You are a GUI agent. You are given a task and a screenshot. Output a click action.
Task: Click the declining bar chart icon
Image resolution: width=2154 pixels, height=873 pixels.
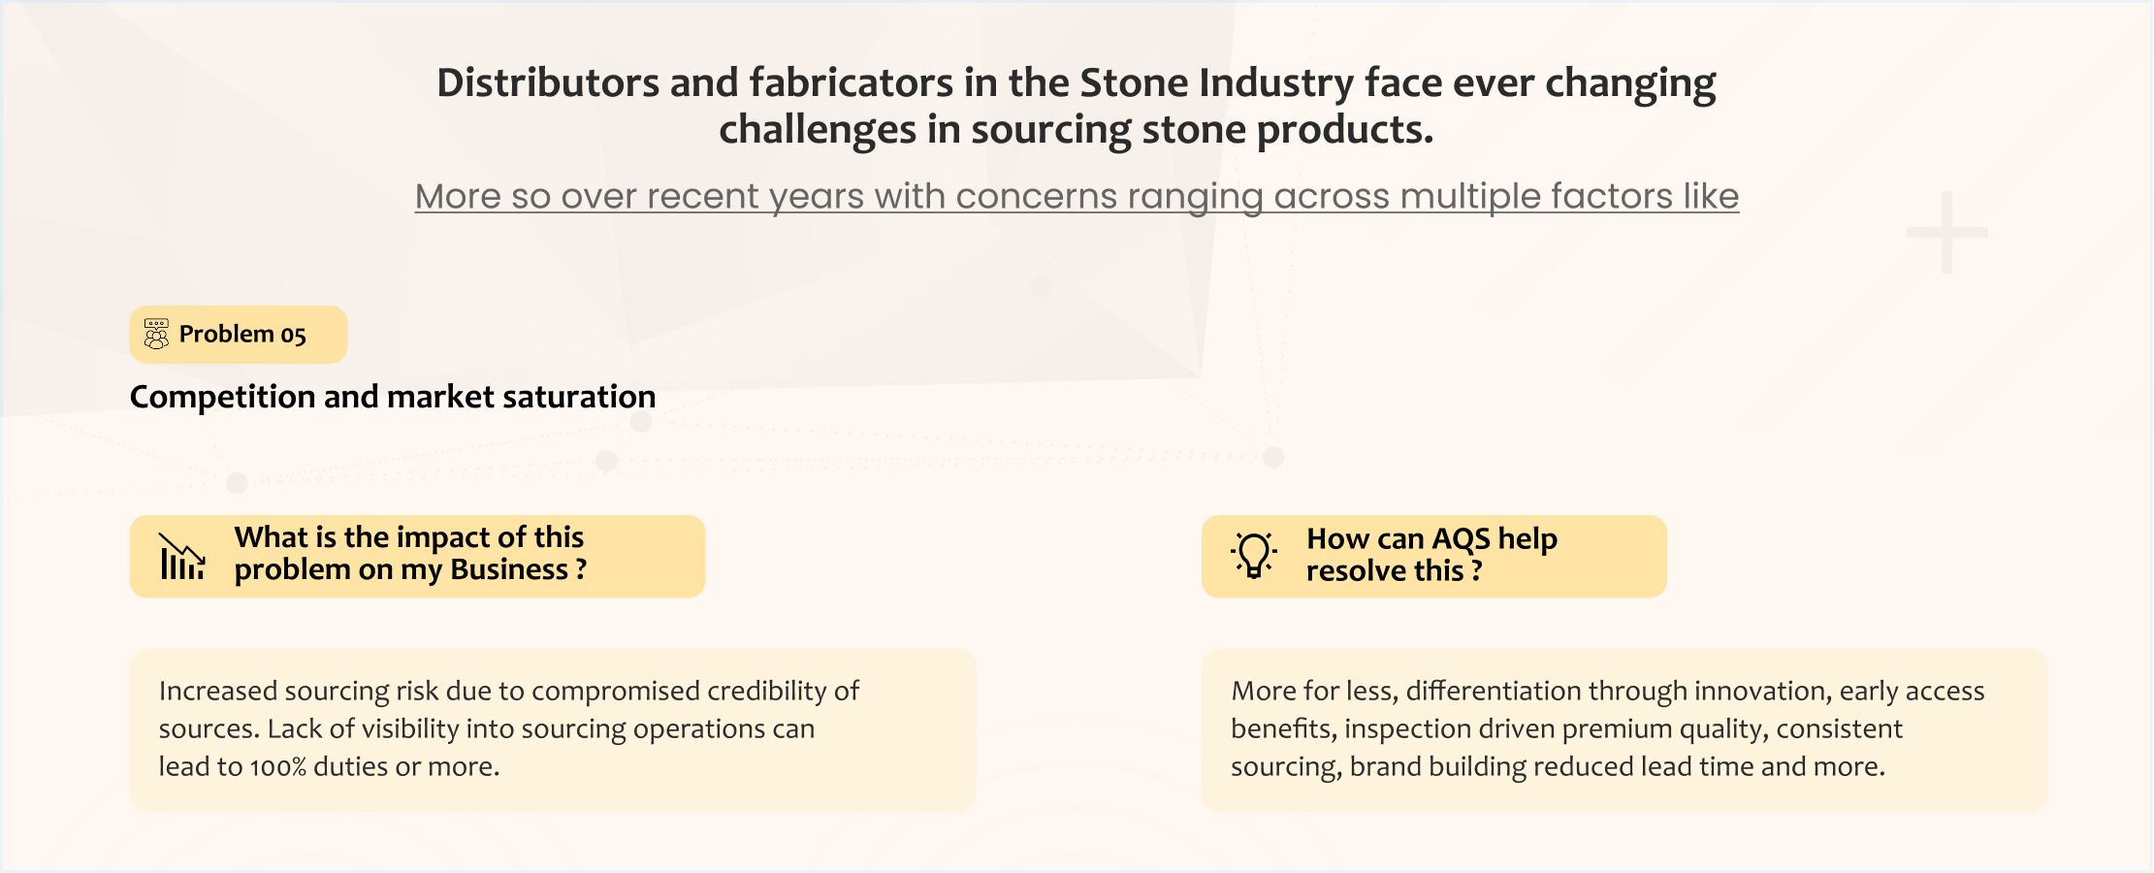[181, 557]
